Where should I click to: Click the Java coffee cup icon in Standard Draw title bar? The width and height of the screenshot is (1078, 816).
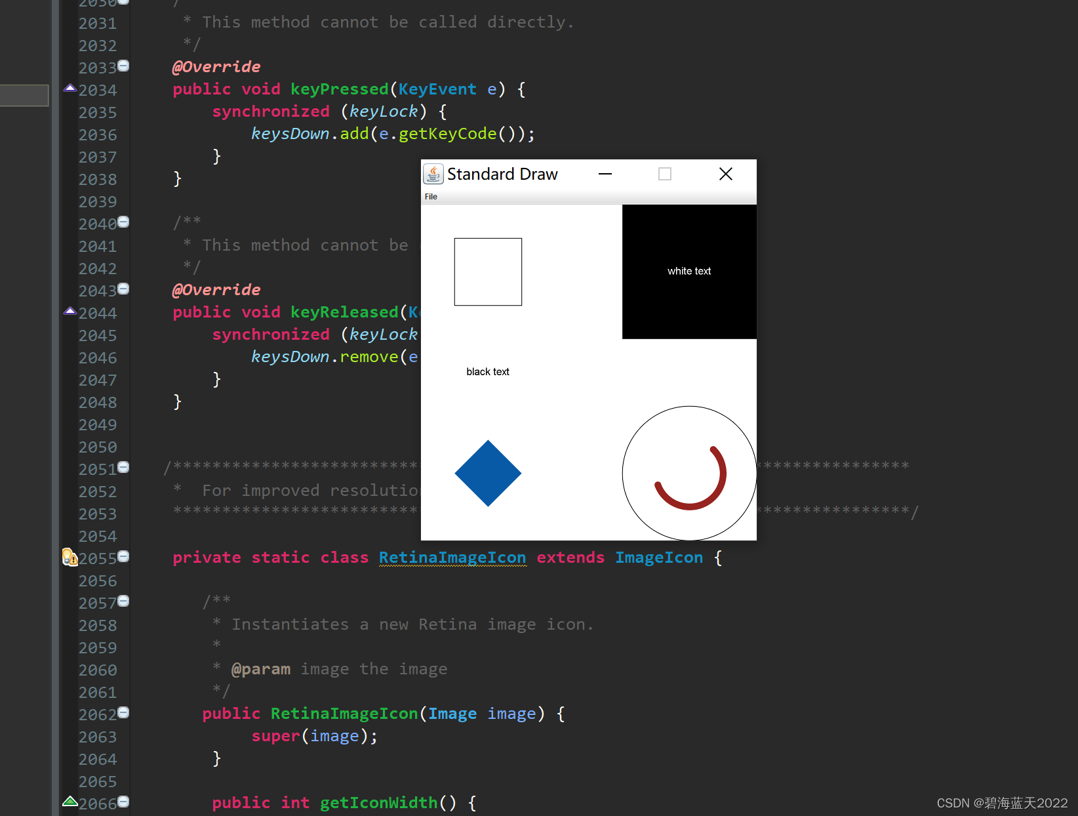[433, 174]
